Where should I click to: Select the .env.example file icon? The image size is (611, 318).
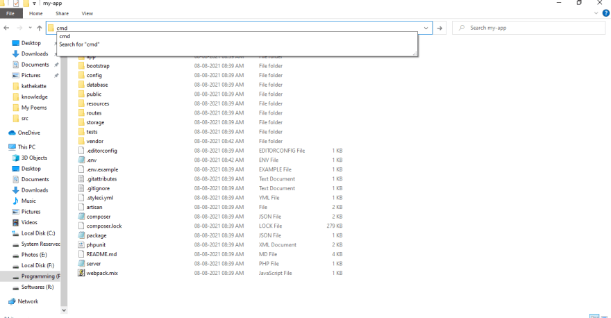[81, 169]
